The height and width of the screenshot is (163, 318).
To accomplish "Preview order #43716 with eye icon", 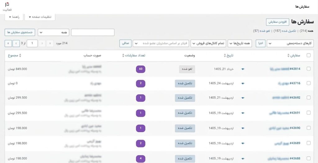I will click(x=243, y=84).
